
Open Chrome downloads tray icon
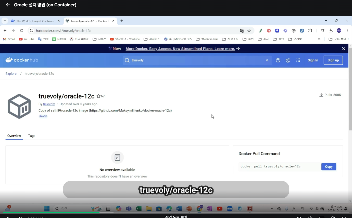point(331,31)
